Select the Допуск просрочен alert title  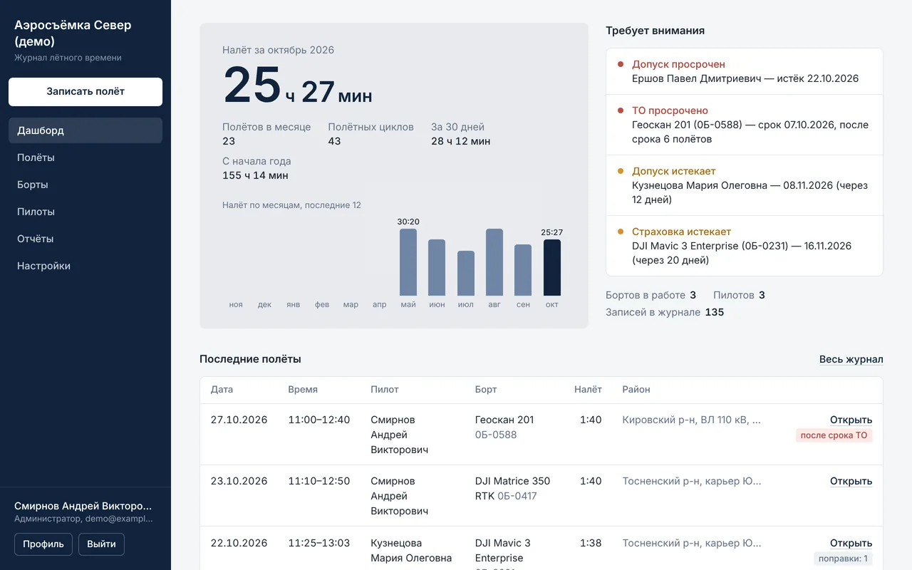(x=678, y=64)
